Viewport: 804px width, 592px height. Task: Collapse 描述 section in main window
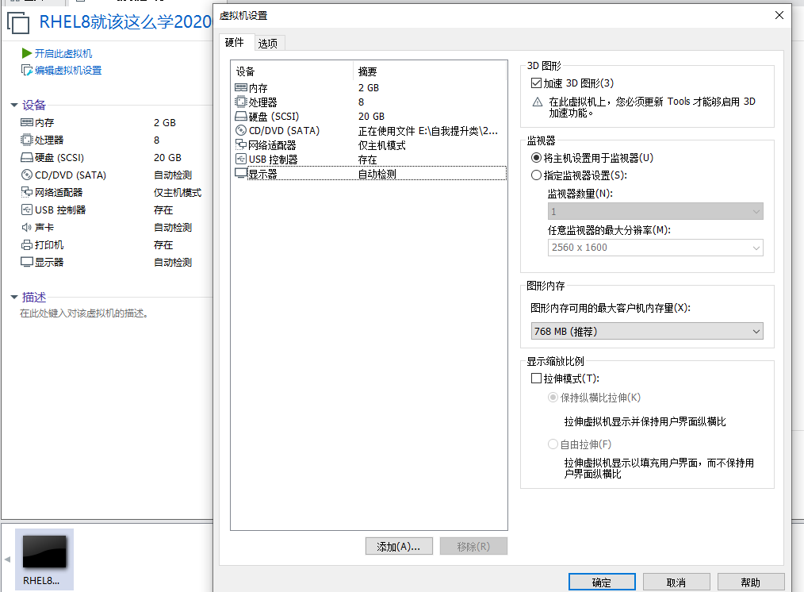tap(14, 297)
